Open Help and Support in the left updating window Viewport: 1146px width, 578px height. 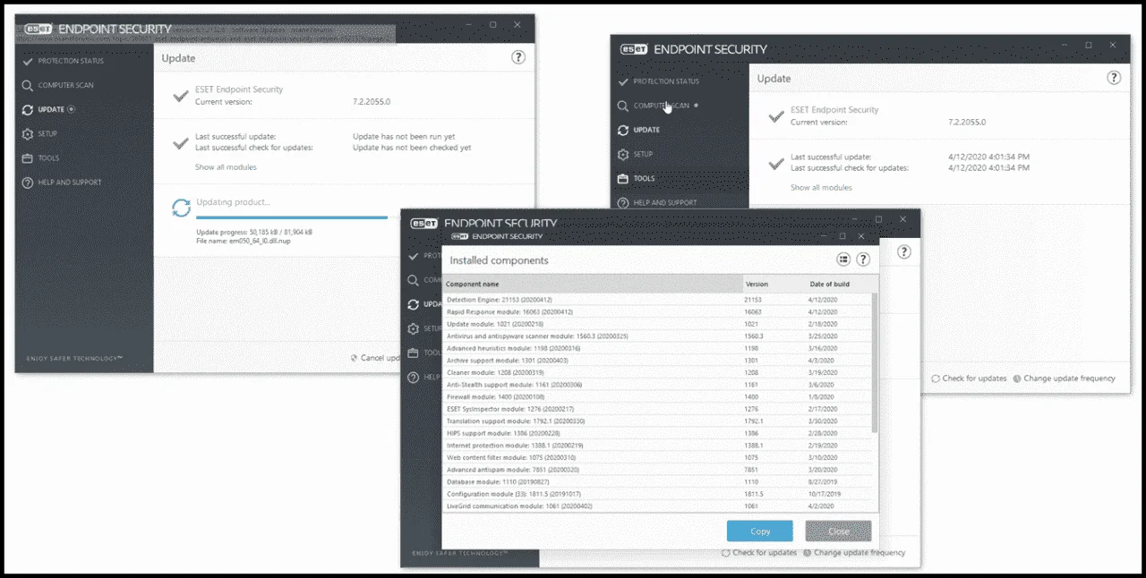pyautogui.click(x=69, y=183)
